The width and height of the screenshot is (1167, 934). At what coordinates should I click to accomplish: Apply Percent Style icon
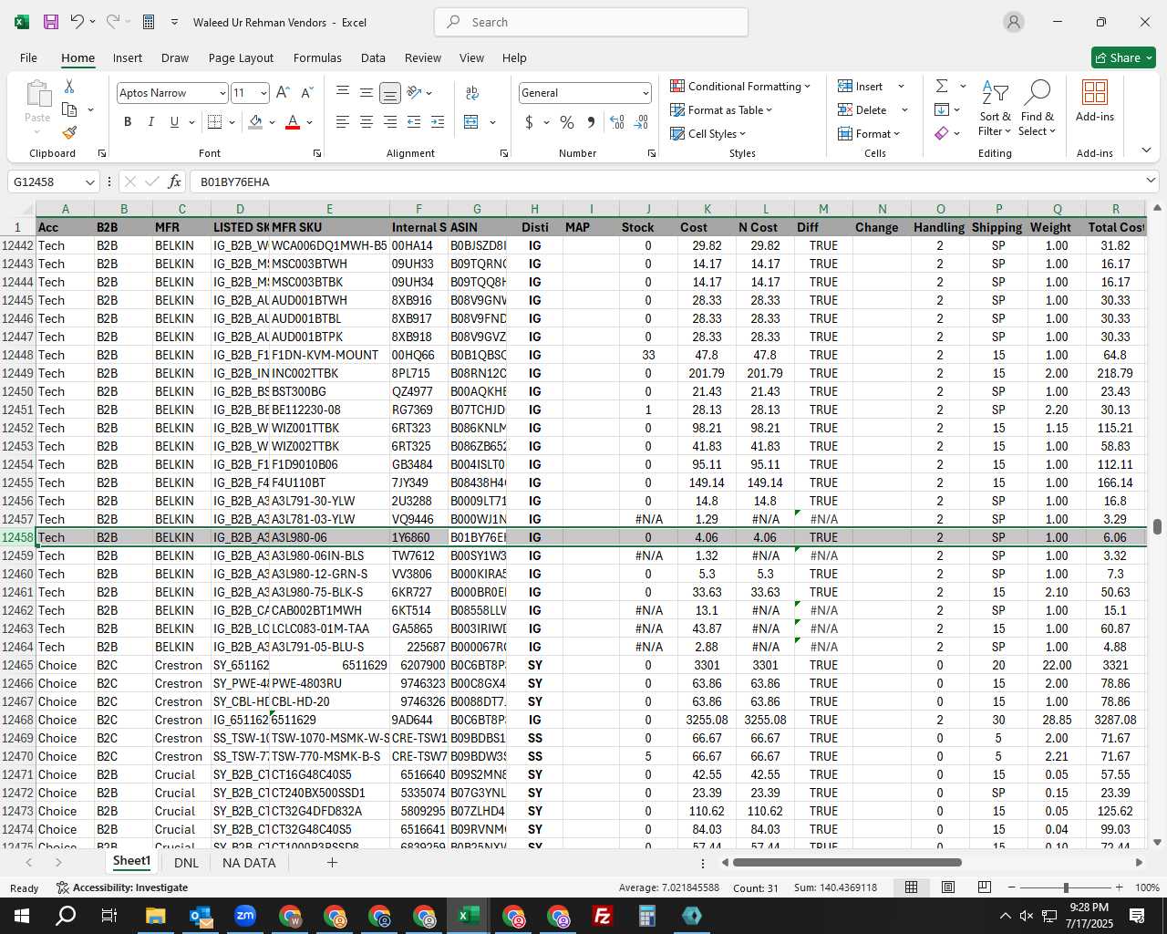(567, 122)
